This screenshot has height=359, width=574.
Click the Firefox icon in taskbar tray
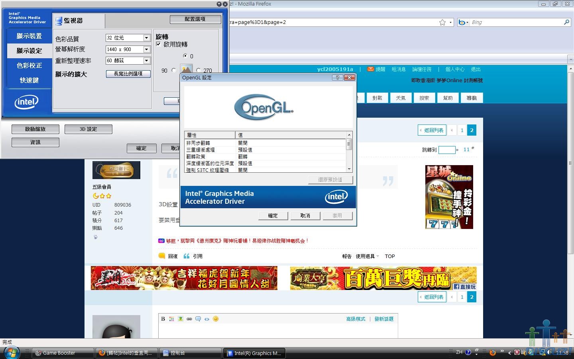[493, 353]
